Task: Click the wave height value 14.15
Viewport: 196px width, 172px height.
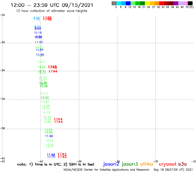Action: [x=46, y=112]
